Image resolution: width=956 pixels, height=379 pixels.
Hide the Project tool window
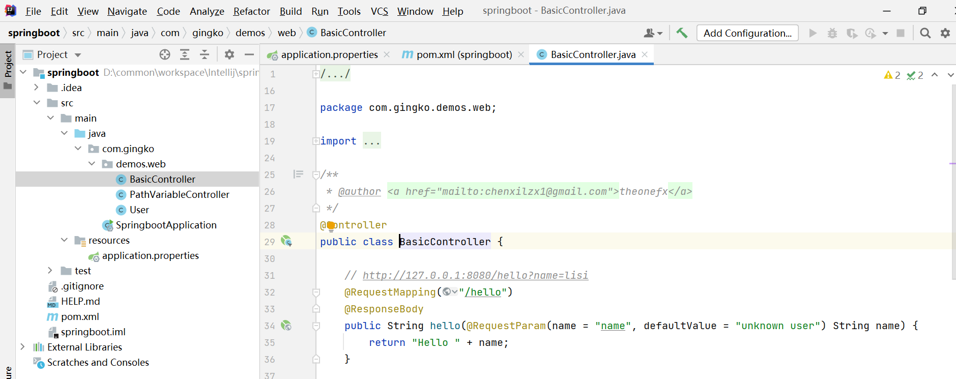coord(249,54)
